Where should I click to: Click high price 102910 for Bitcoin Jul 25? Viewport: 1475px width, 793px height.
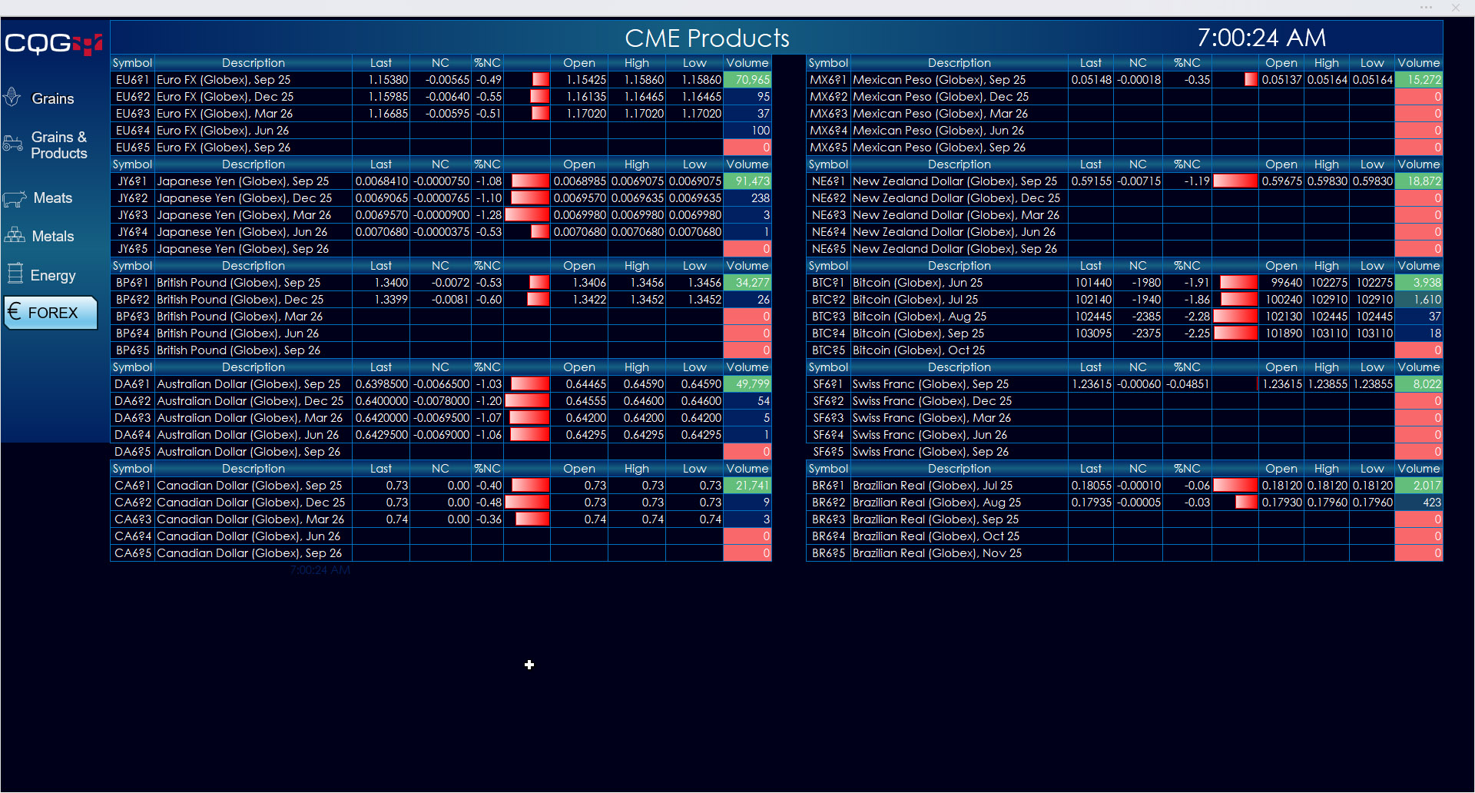click(1327, 300)
